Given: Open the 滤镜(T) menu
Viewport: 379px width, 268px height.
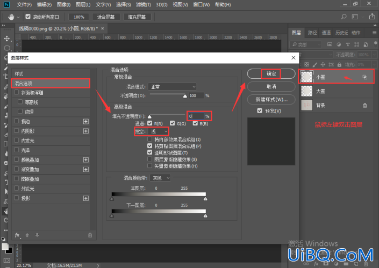Looking at the screenshot, I should tap(144, 5).
